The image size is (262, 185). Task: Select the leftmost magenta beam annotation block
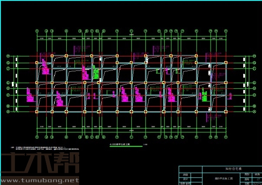(29, 95)
